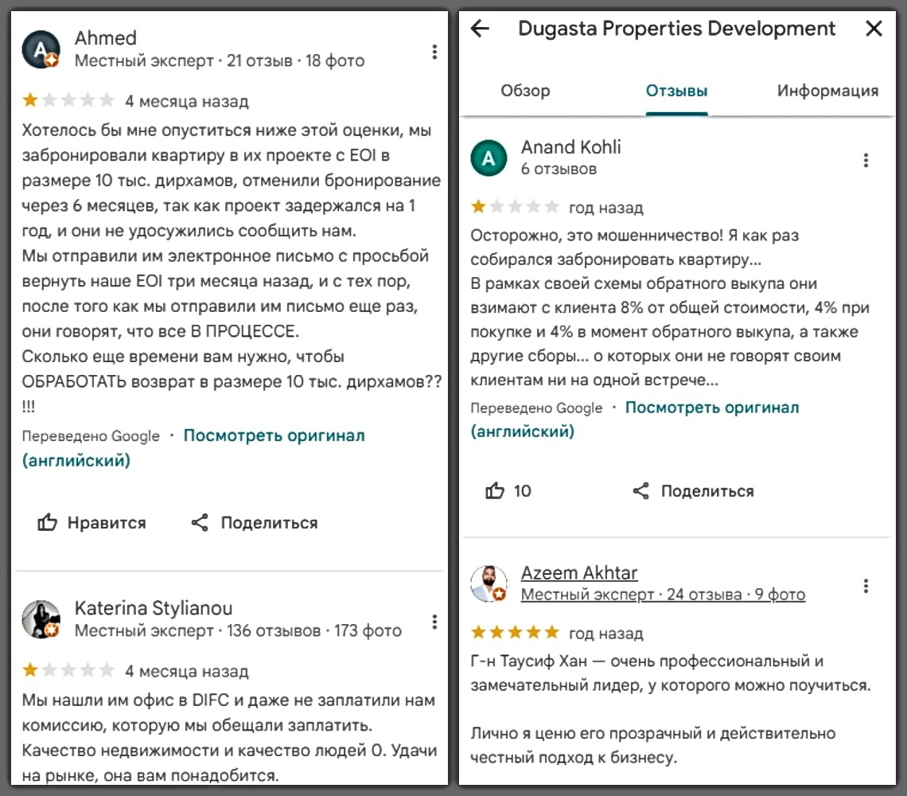Open the three-dot menu on Ahmed's review
The width and height of the screenshot is (907, 796).
tap(434, 52)
